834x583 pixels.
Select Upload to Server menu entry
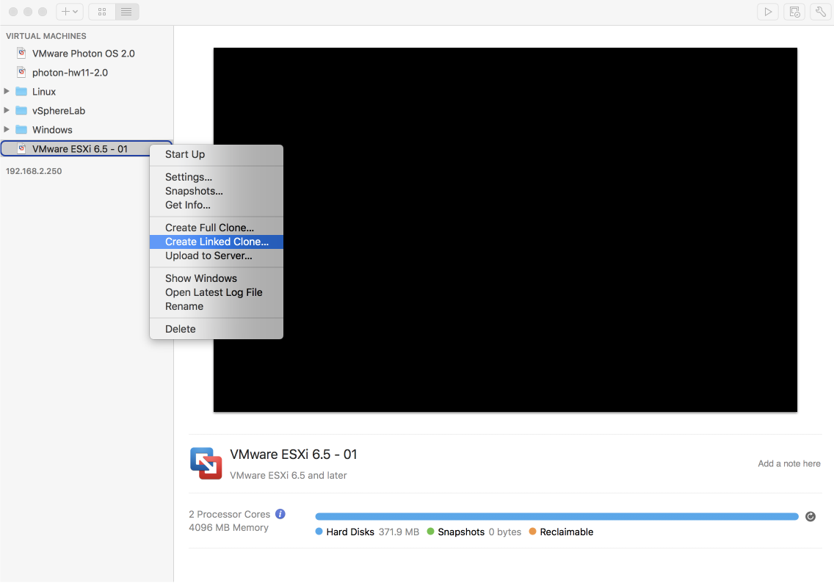208,256
